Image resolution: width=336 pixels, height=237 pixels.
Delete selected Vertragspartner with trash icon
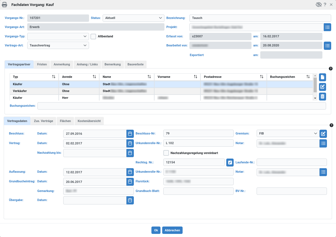tap(322, 97)
